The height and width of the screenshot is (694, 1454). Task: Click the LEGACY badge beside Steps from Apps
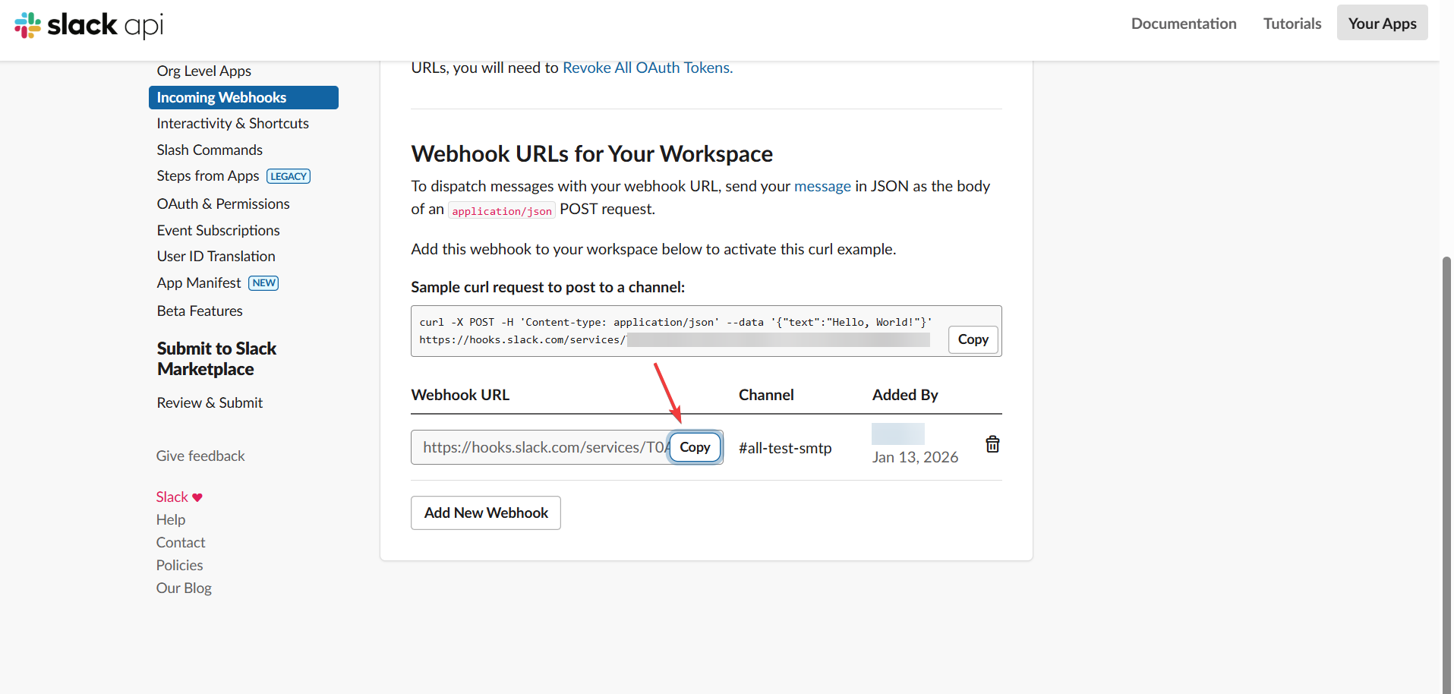[288, 175]
